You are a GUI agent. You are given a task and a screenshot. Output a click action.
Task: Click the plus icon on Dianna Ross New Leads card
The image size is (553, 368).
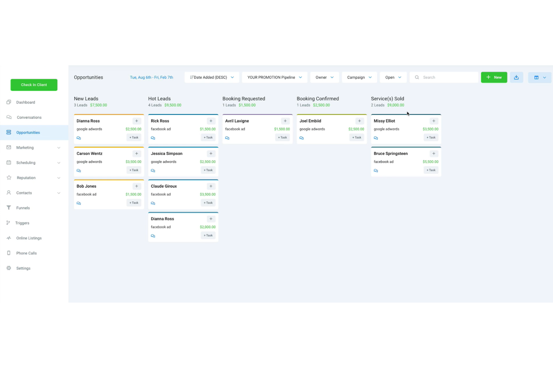point(137,121)
